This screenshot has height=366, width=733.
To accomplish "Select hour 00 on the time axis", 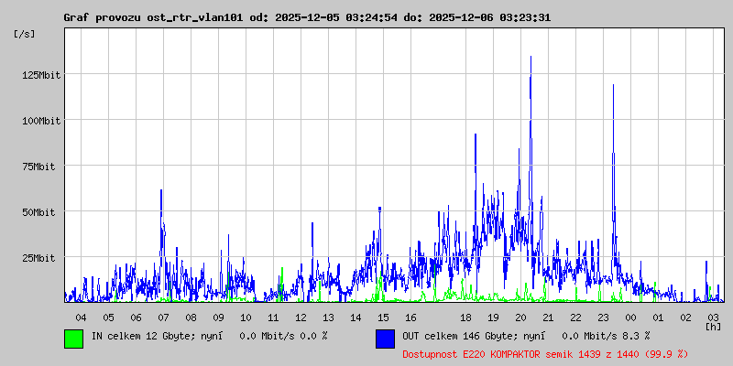I will (x=630, y=317).
